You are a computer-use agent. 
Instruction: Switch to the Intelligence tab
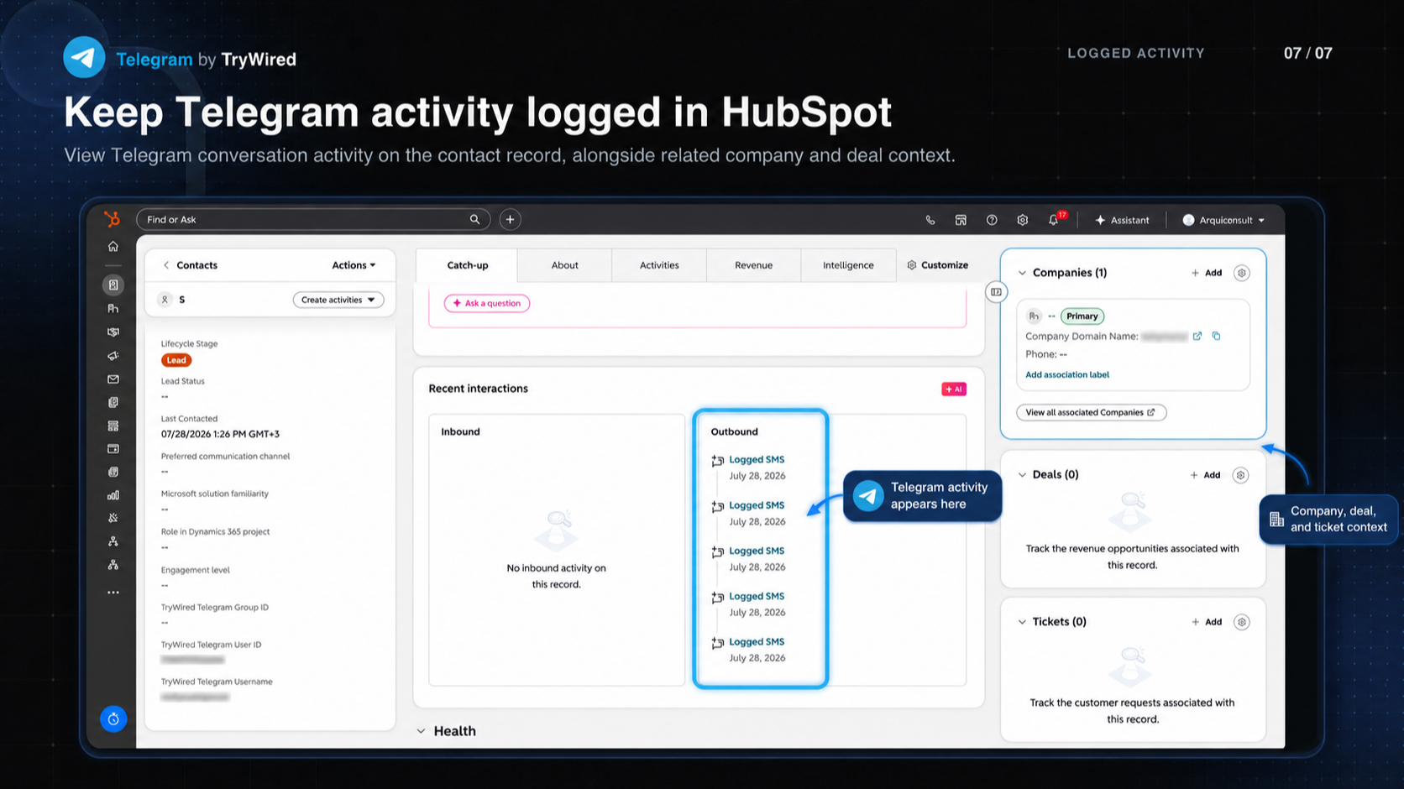(x=848, y=265)
